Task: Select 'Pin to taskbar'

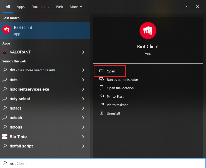Action: (117, 105)
